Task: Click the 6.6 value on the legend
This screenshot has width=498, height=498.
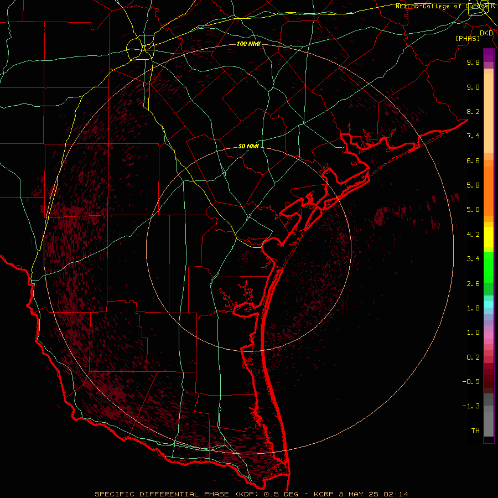Action: [x=473, y=160]
